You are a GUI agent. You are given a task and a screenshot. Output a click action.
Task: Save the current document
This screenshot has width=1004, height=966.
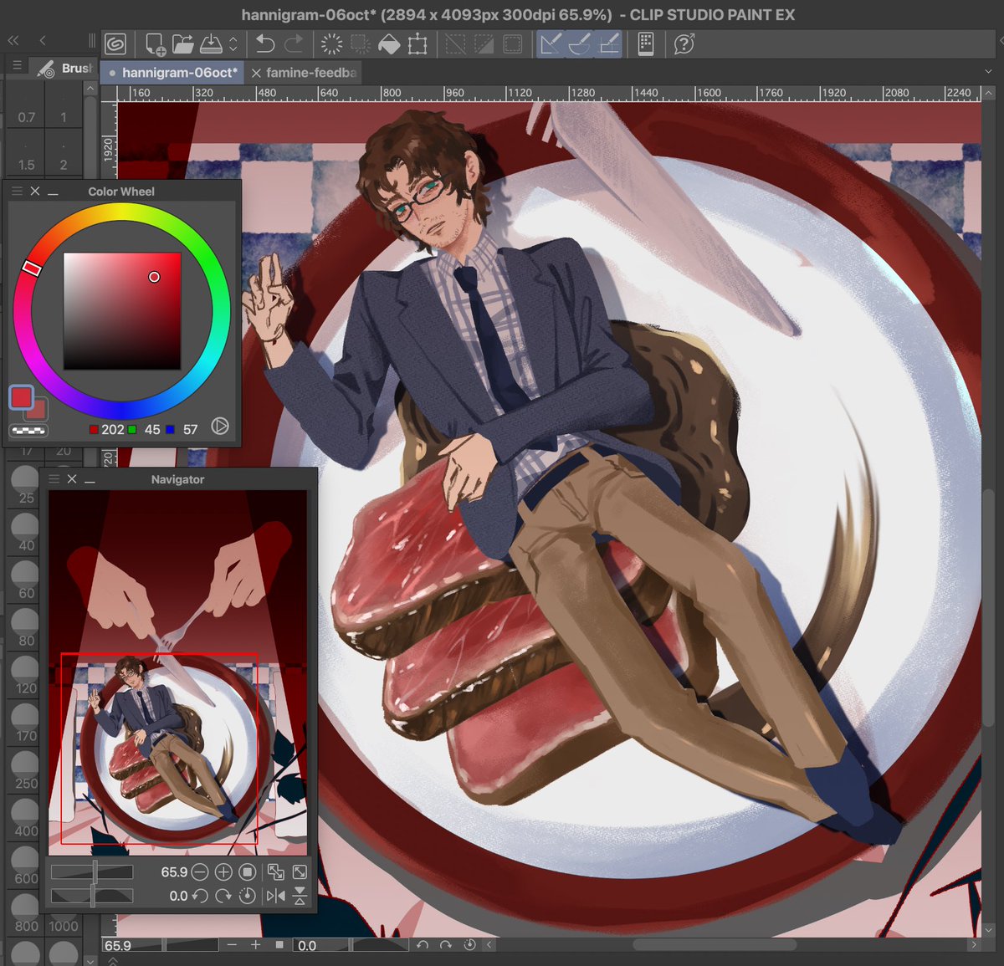[211, 43]
